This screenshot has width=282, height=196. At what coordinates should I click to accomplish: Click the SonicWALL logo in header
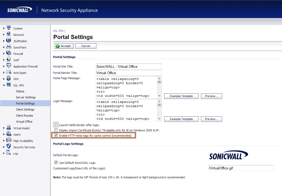(19, 10)
